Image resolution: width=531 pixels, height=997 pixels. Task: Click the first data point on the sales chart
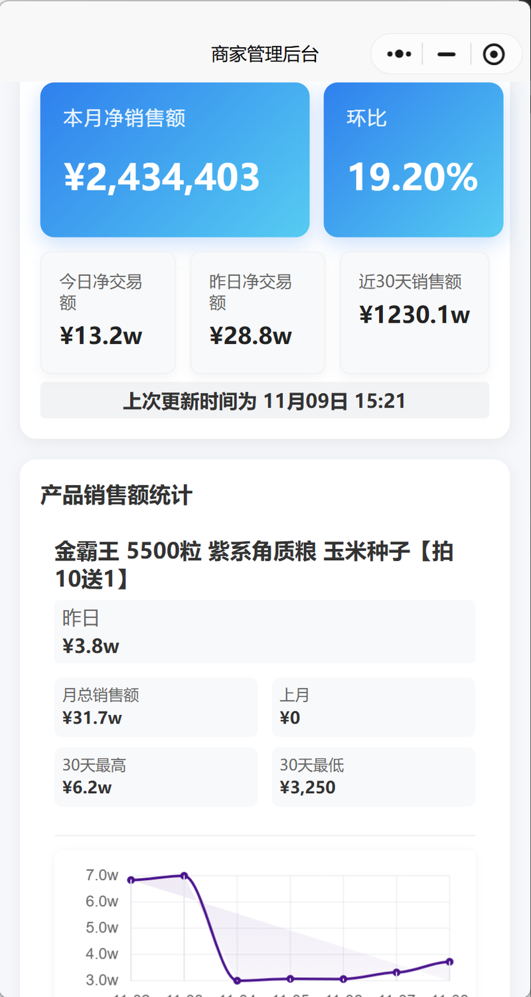click(131, 880)
